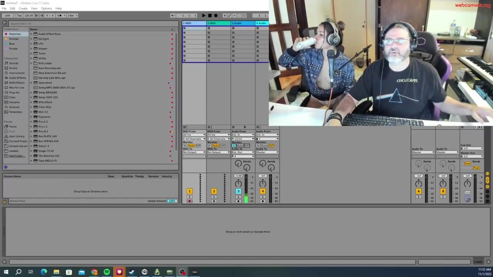Toggle the metronome in the control bar
Image resolution: width=493 pixels, height=277 pixels.
[x=59, y=15]
